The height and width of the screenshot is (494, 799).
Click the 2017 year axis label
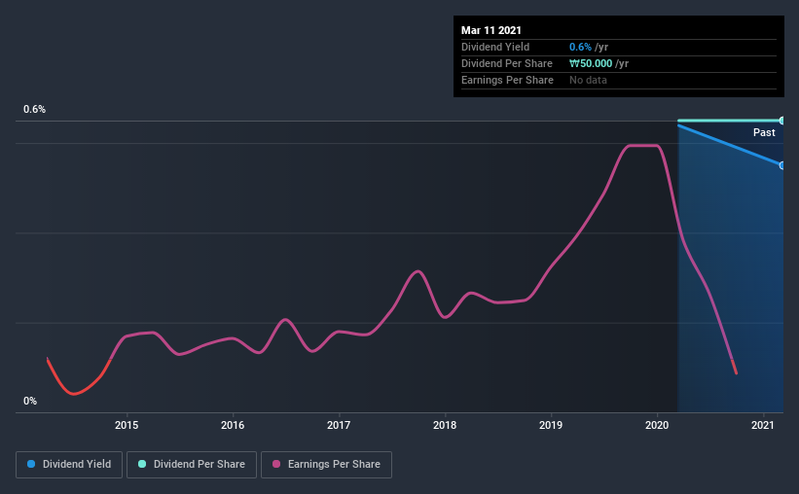point(339,425)
